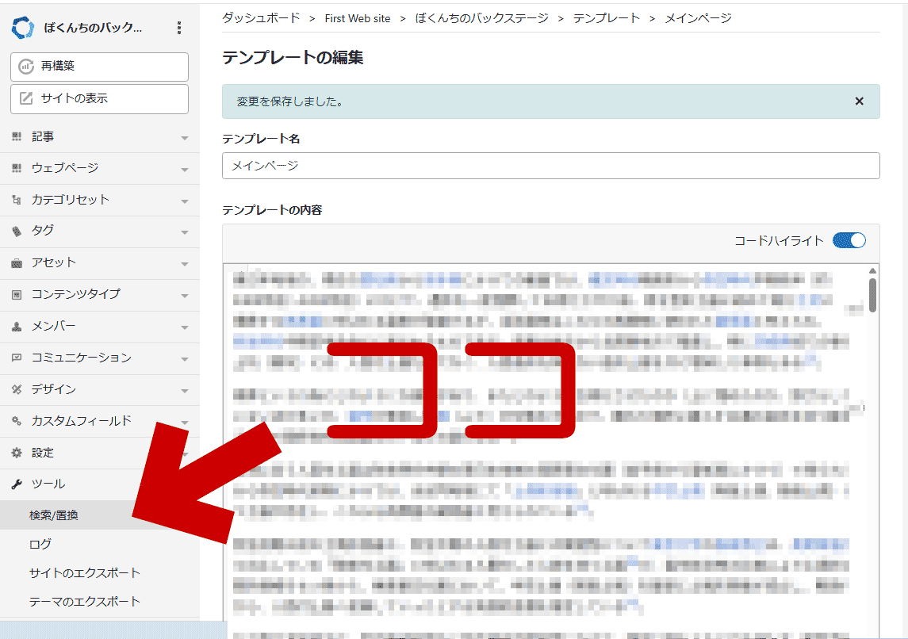Click the サイトの表示 button
The height and width of the screenshot is (639, 908).
click(99, 98)
